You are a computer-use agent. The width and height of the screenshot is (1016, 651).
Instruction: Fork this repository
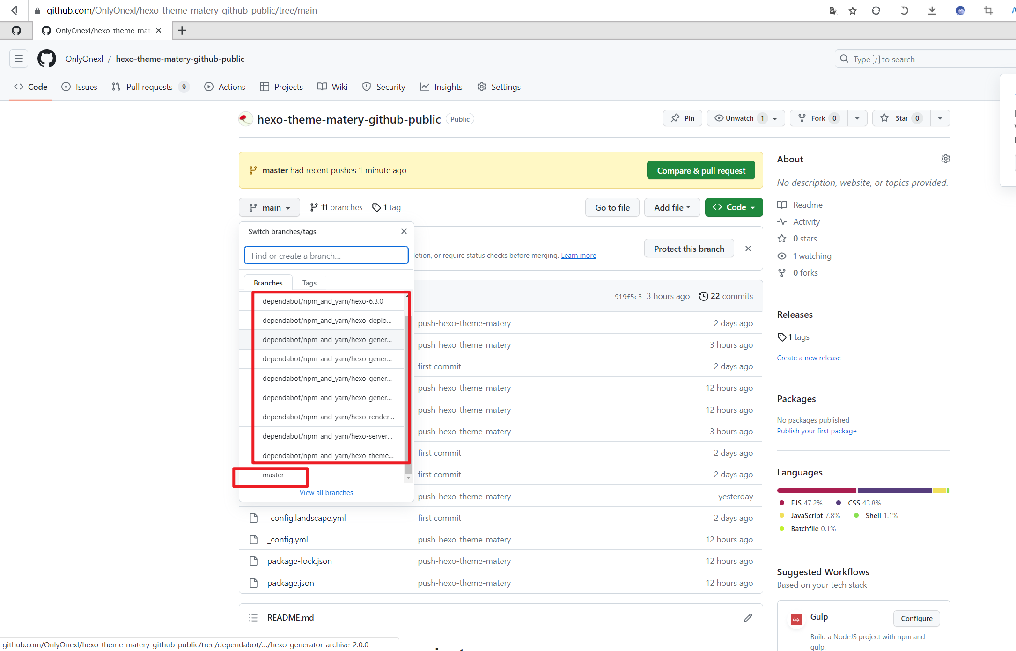click(818, 118)
